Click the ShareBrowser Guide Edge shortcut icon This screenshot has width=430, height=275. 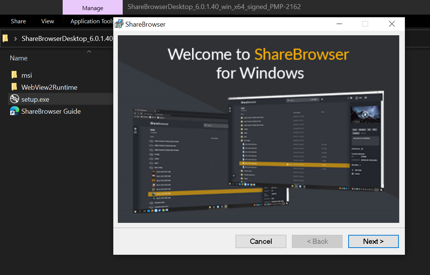(15, 111)
